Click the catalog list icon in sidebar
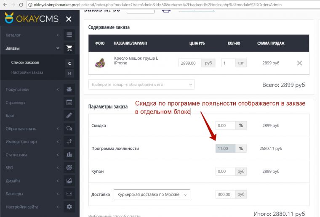This screenshot has height=217, width=320. point(69,35)
